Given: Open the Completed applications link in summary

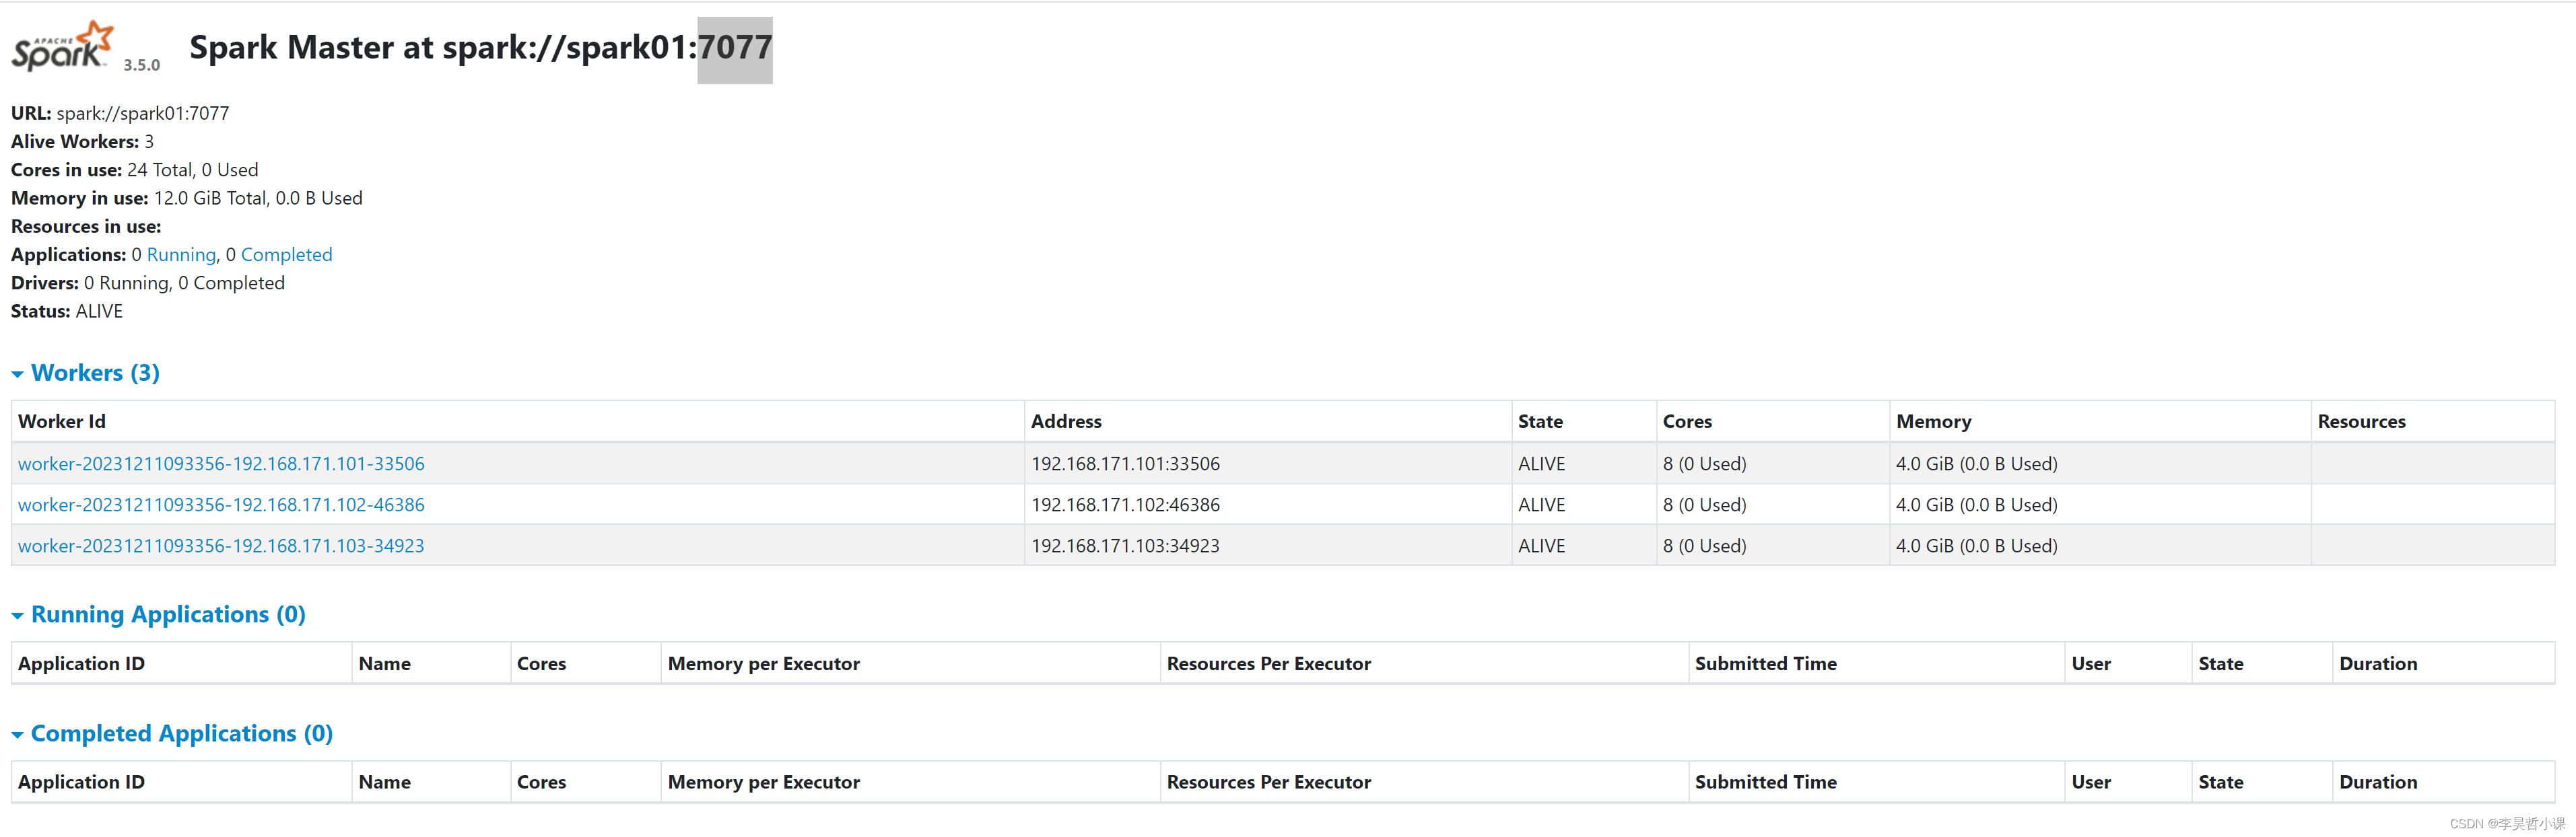Looking at the screenshot, I should tap(286, 255).
